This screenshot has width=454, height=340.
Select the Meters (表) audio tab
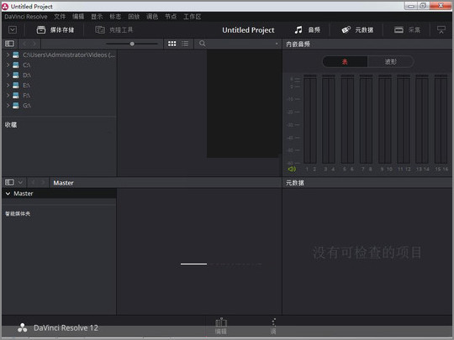coord(345,61)
